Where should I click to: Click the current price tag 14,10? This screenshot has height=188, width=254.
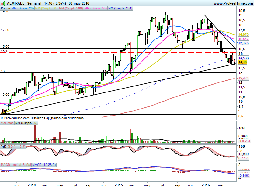click(x=242, y=62)
